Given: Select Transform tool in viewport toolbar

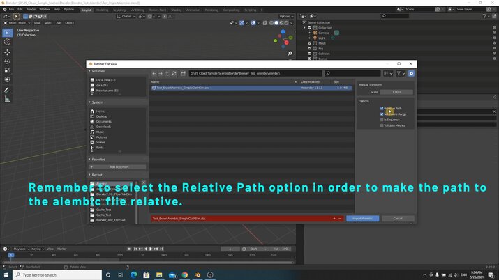Looking at the screenshot, I should (7, 79).
